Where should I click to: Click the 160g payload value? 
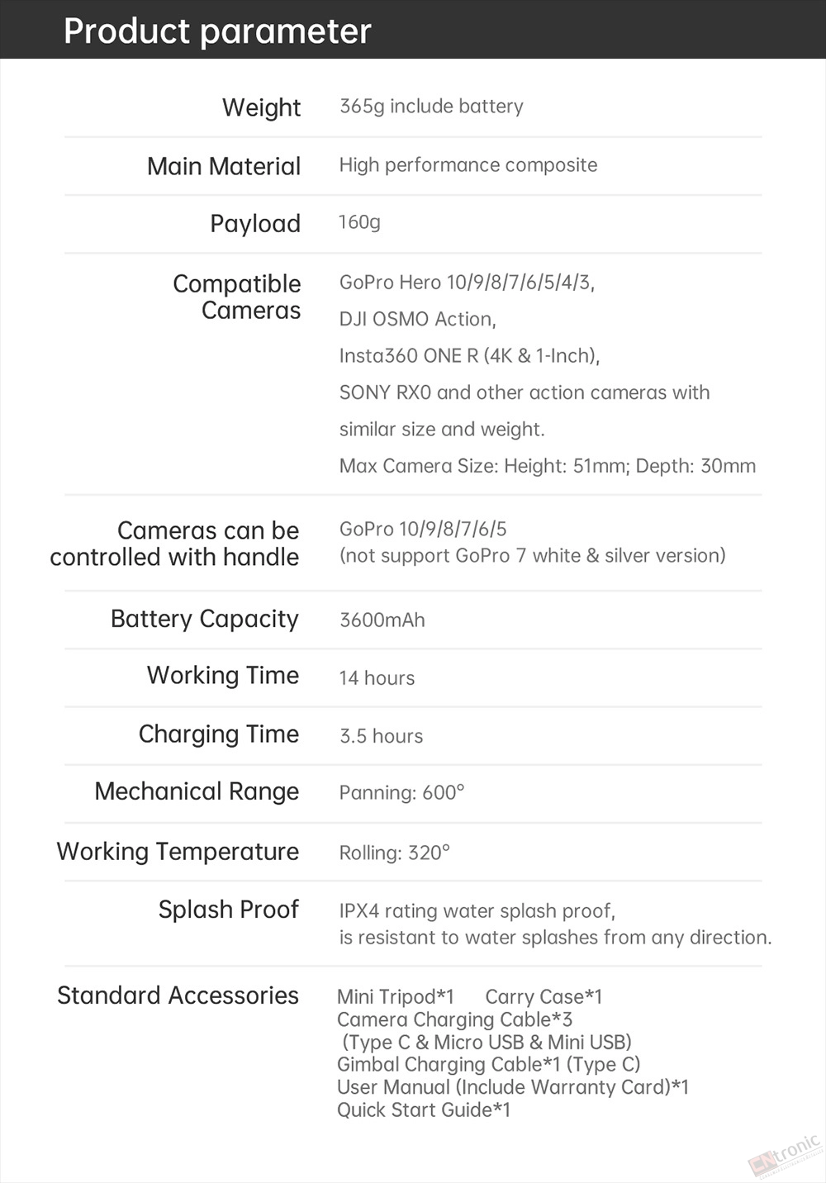click(359, 222)
